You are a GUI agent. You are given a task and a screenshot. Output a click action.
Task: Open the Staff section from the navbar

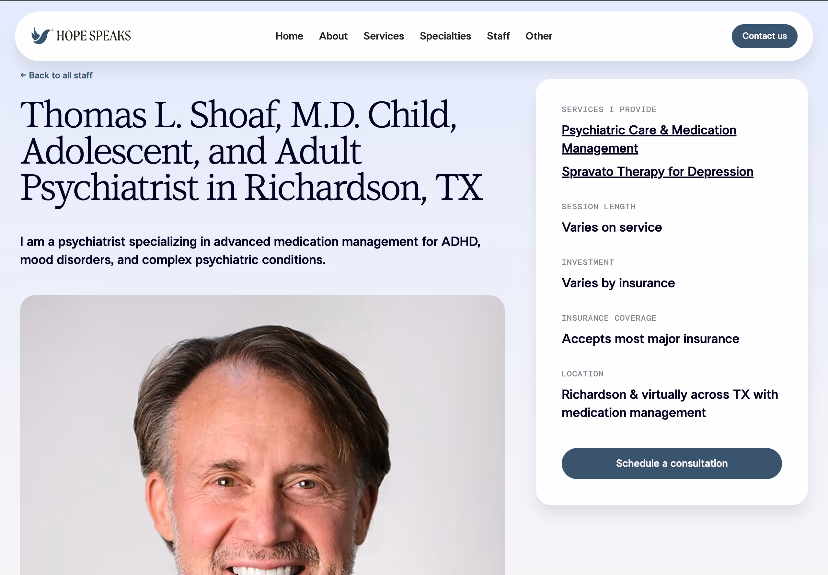(498, 36)
